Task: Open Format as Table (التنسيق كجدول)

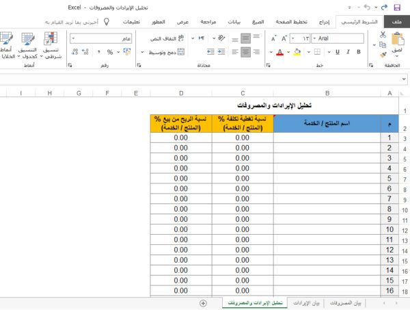Action: click(x=27, y=46)
